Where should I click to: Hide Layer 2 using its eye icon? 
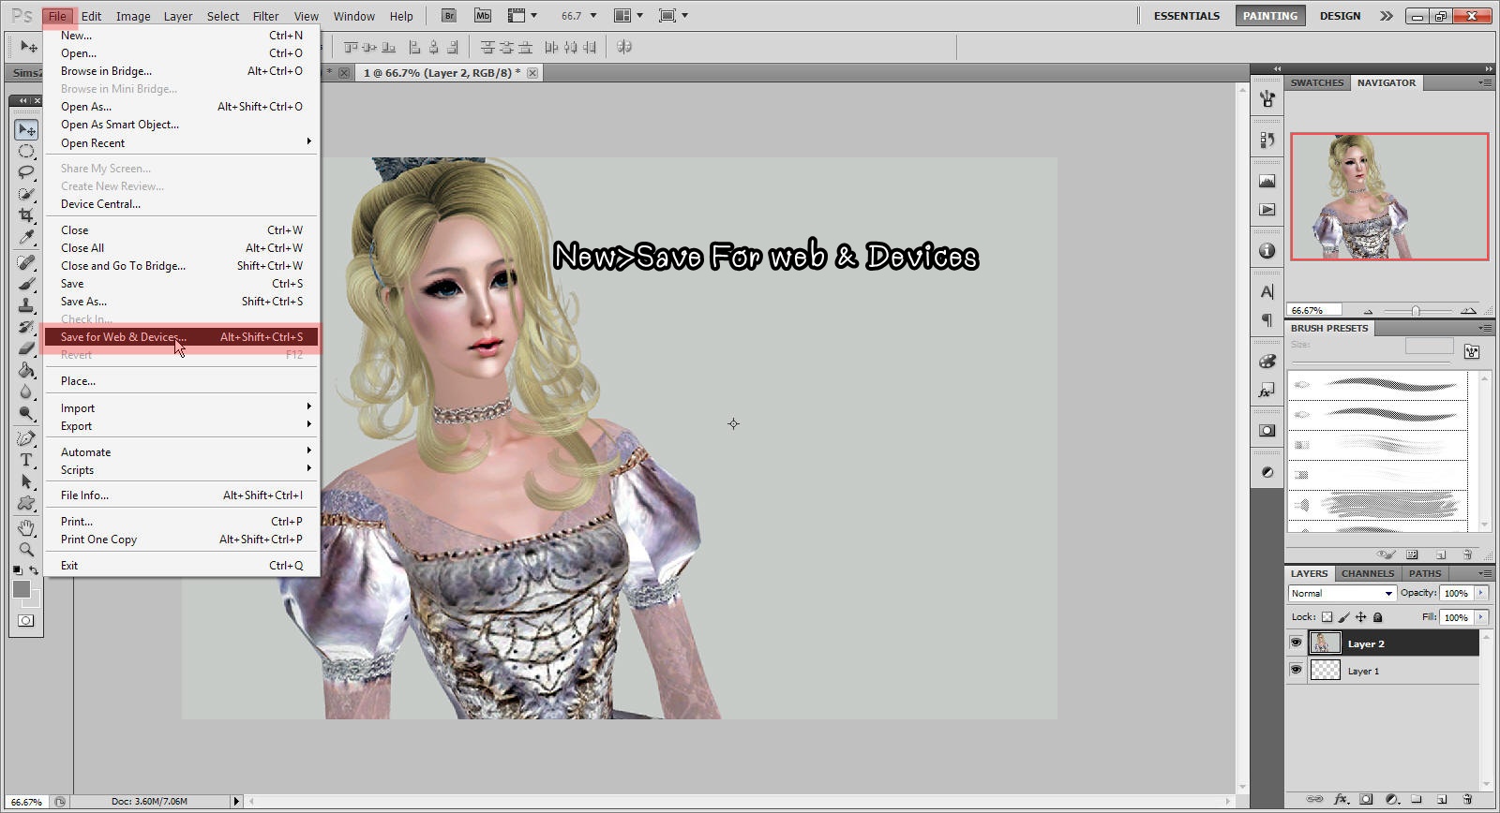click(x=1296, y=643)
